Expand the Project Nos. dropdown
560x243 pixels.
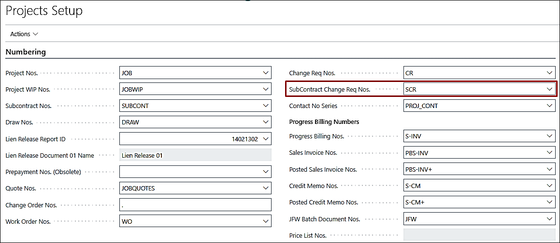pos(265,73)
